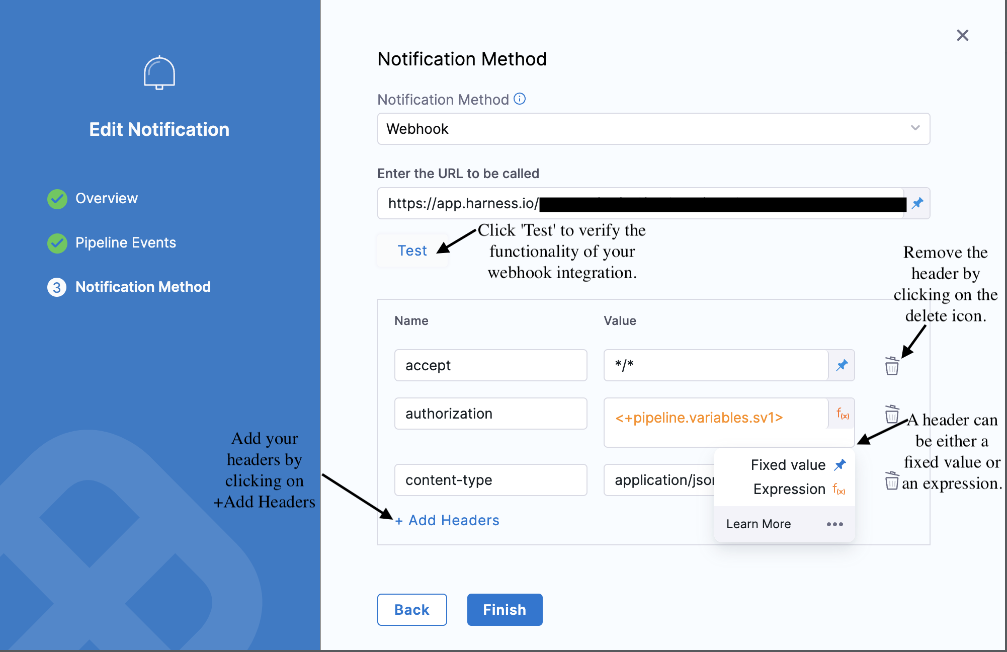Click the pin icon beside the URL field
The width and height of the screenshot is (1007, 652).
pyautogui.click(x=917, y=203)
